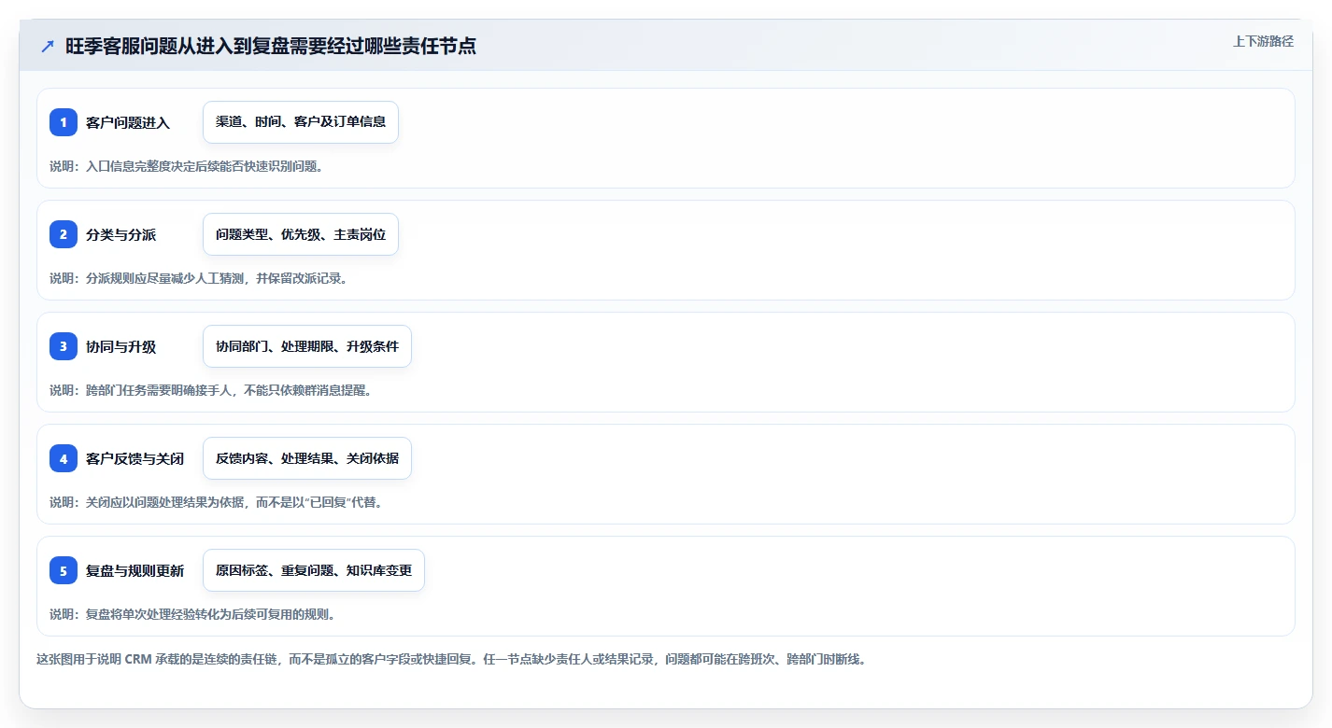Click the note 复盘将单次处理经验转化为规则
Image resolution: width=1332 pixels, height=728 pixels.
click(192, 614)
